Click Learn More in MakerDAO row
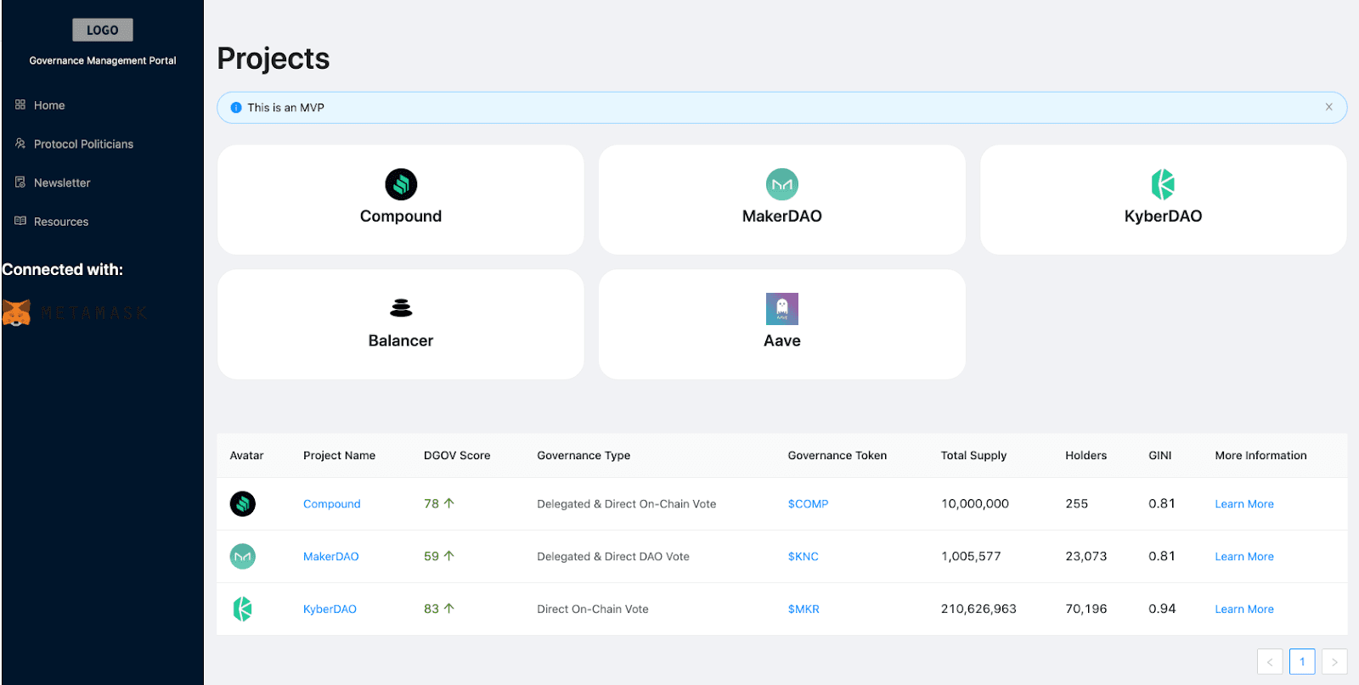 [1244, 557]
